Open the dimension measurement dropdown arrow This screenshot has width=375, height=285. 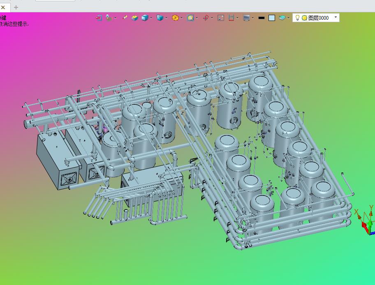point(237,18)
